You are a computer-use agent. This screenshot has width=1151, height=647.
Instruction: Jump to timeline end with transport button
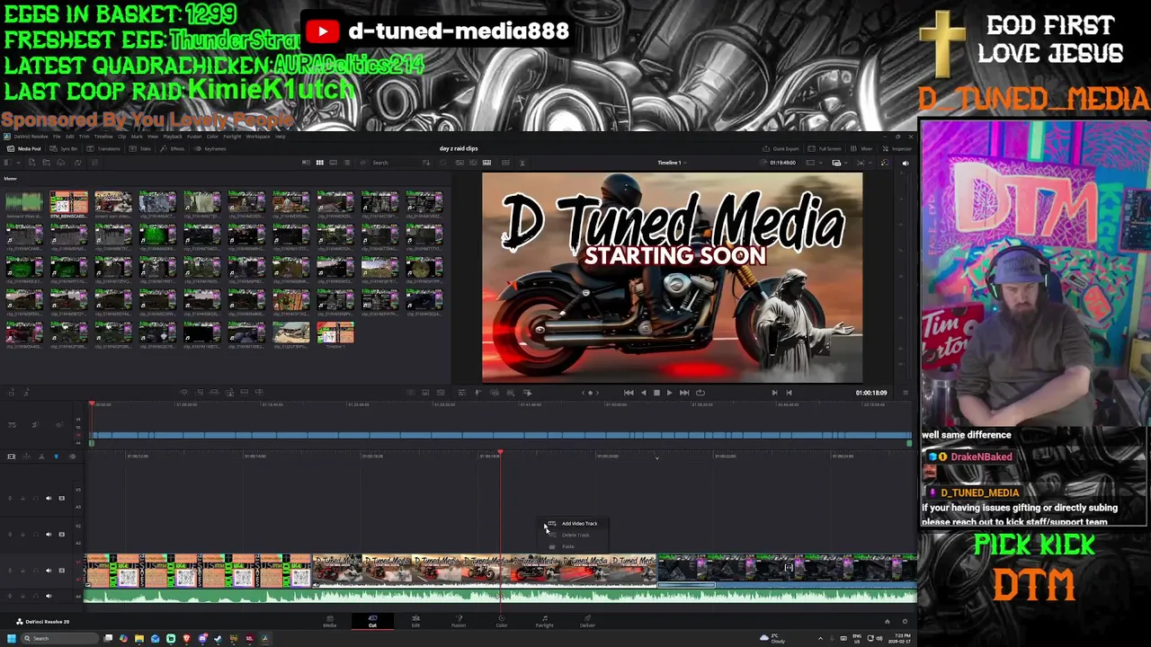(x=684, y=393)
